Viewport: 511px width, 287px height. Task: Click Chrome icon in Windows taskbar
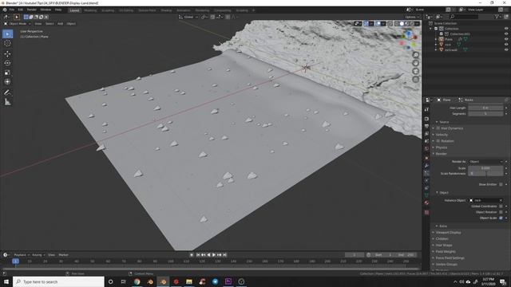(x=137, y=281)
